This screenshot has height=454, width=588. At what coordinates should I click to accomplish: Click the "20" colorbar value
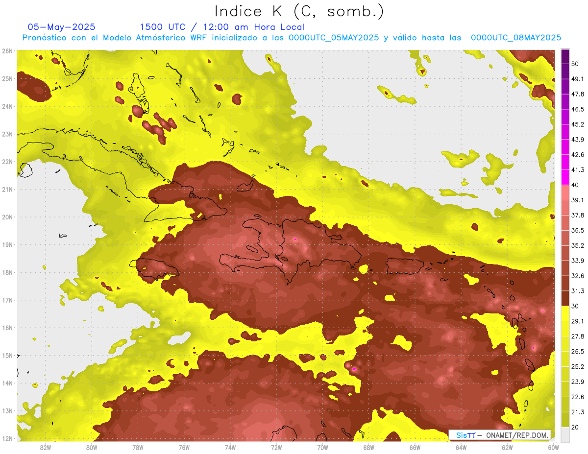point(575,427)
